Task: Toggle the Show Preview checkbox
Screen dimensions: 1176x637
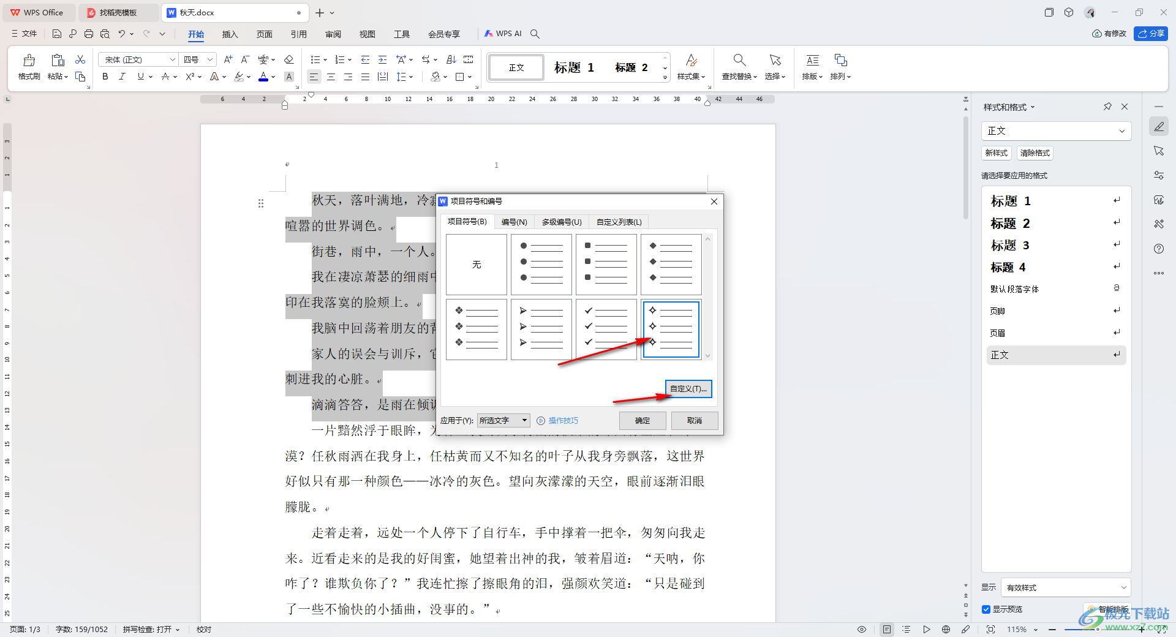Action: click(x=986, y=609)
